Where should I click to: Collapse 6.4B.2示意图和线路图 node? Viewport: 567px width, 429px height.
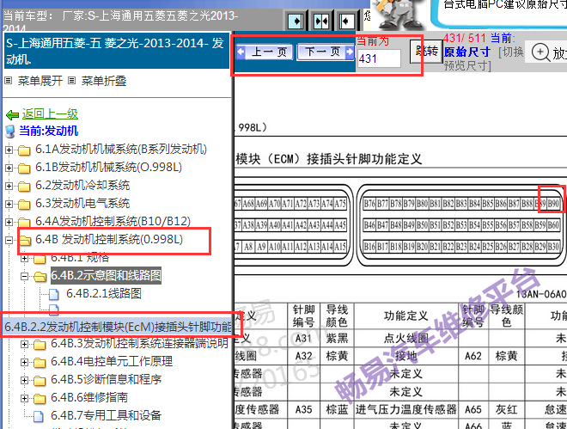24,276
